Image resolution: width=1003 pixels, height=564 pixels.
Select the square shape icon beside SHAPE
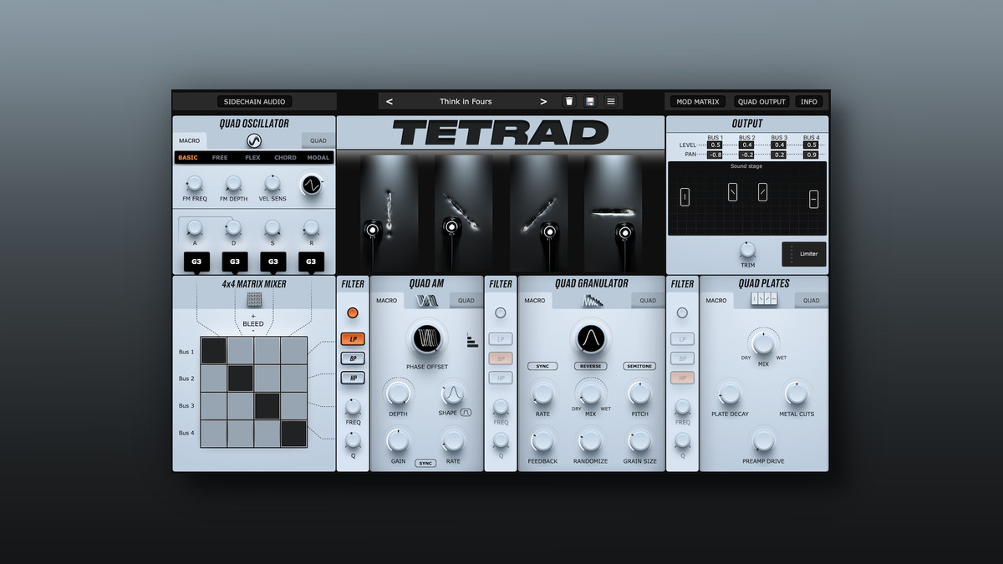[466, 413]
